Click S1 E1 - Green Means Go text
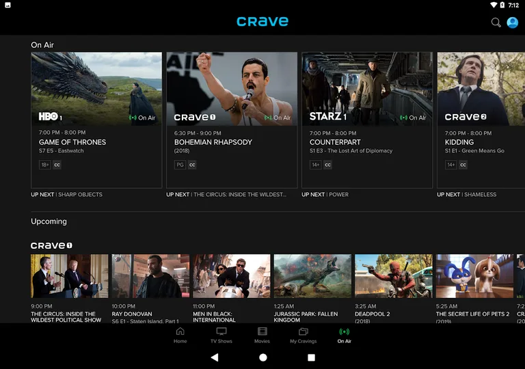This screenshot has width=525, height=369. tap(474, 151)
